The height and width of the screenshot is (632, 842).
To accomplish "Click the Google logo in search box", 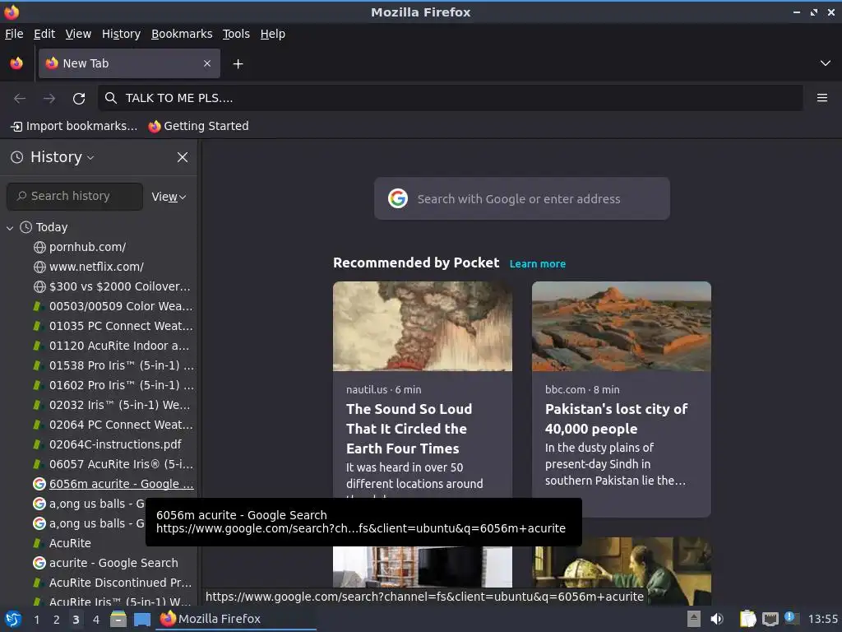I will pyautogui.click(x=398, y=199).
